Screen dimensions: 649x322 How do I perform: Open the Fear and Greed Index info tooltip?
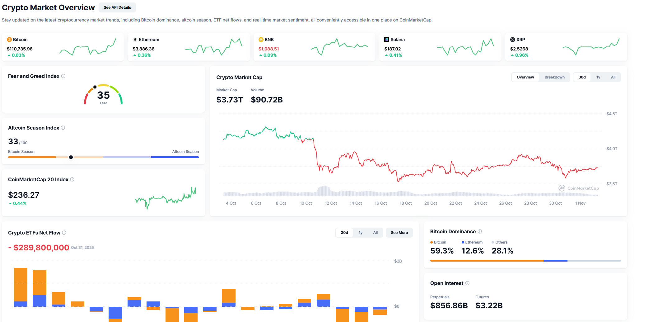pos(63,76)
